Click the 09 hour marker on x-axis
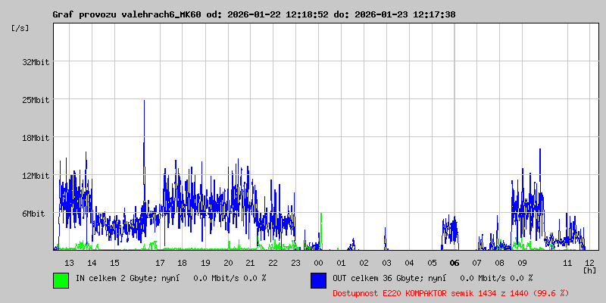Image resolution: width=606 pixels, height=303 pixels. [522, 263]
